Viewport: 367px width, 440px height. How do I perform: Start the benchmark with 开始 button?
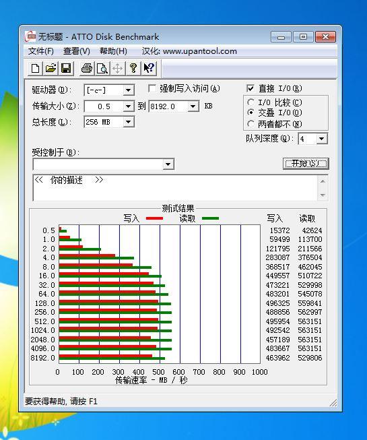click(306, 163)
